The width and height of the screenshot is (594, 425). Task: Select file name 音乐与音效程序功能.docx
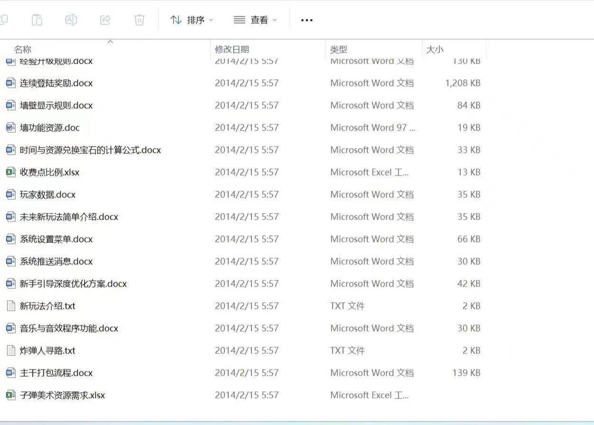click(69, 328)
